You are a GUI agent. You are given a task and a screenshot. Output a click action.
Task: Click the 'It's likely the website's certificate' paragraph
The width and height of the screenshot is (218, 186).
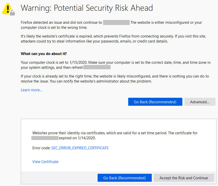click(x=113, y=39)
